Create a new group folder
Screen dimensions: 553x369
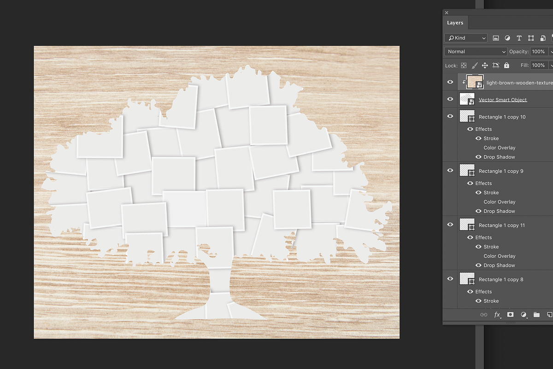[x=536, y=315]
